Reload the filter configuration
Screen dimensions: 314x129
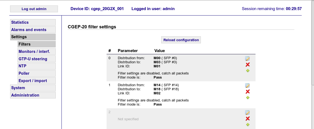coord(181,40)
